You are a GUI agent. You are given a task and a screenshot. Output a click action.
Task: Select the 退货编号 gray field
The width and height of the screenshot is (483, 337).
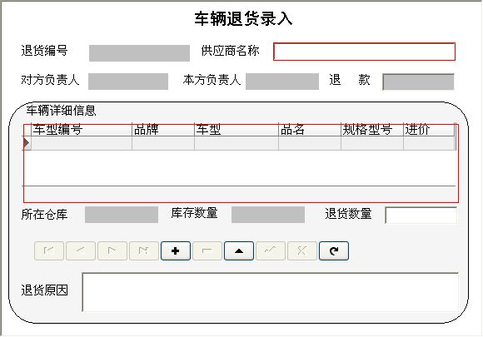139,53
